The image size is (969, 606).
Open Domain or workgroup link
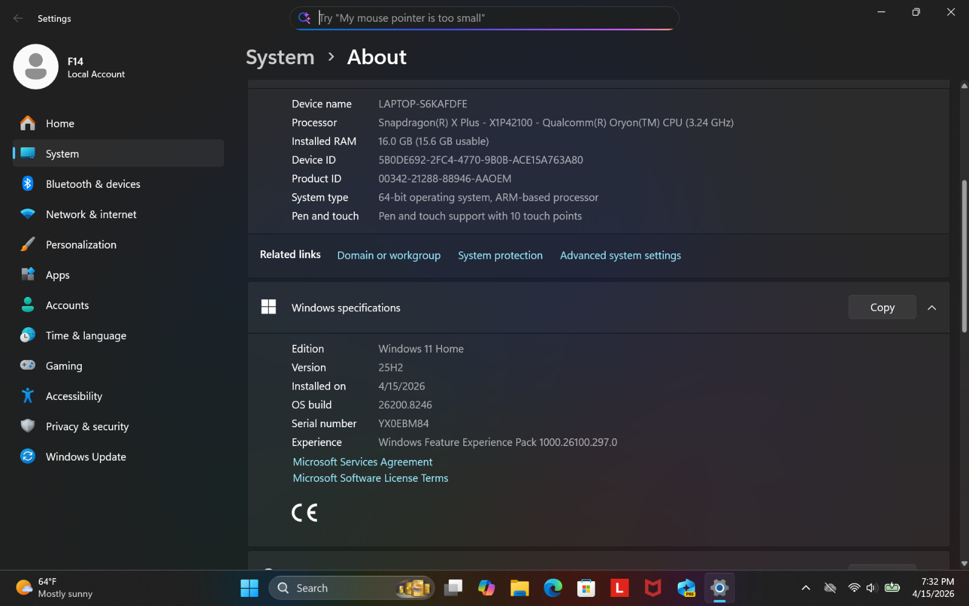coord(389,255)
